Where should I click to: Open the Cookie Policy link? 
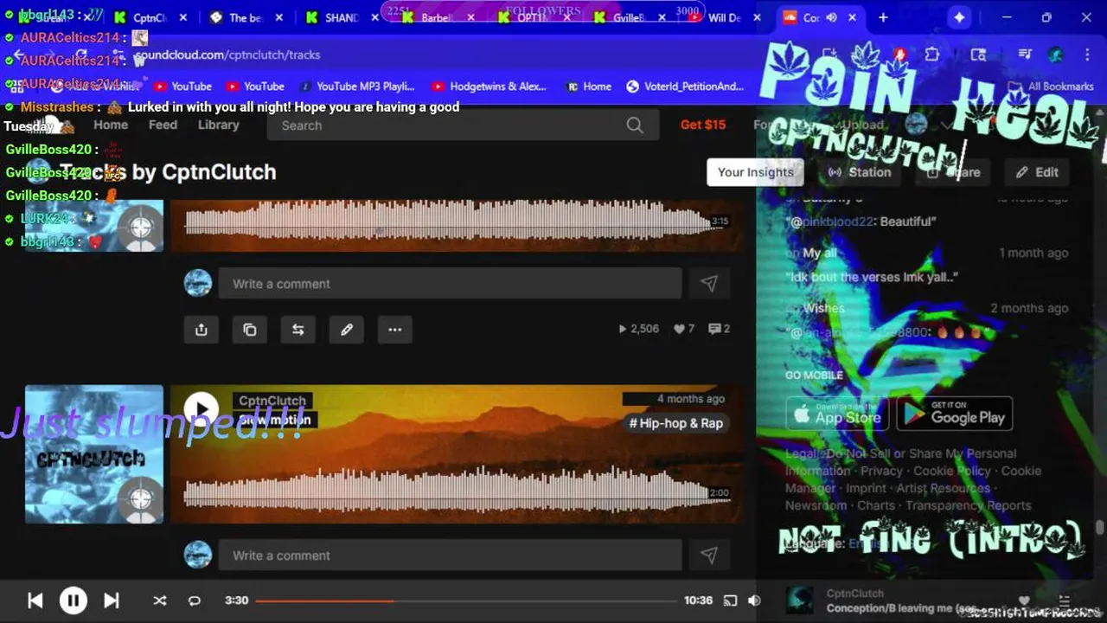[952, 471]
